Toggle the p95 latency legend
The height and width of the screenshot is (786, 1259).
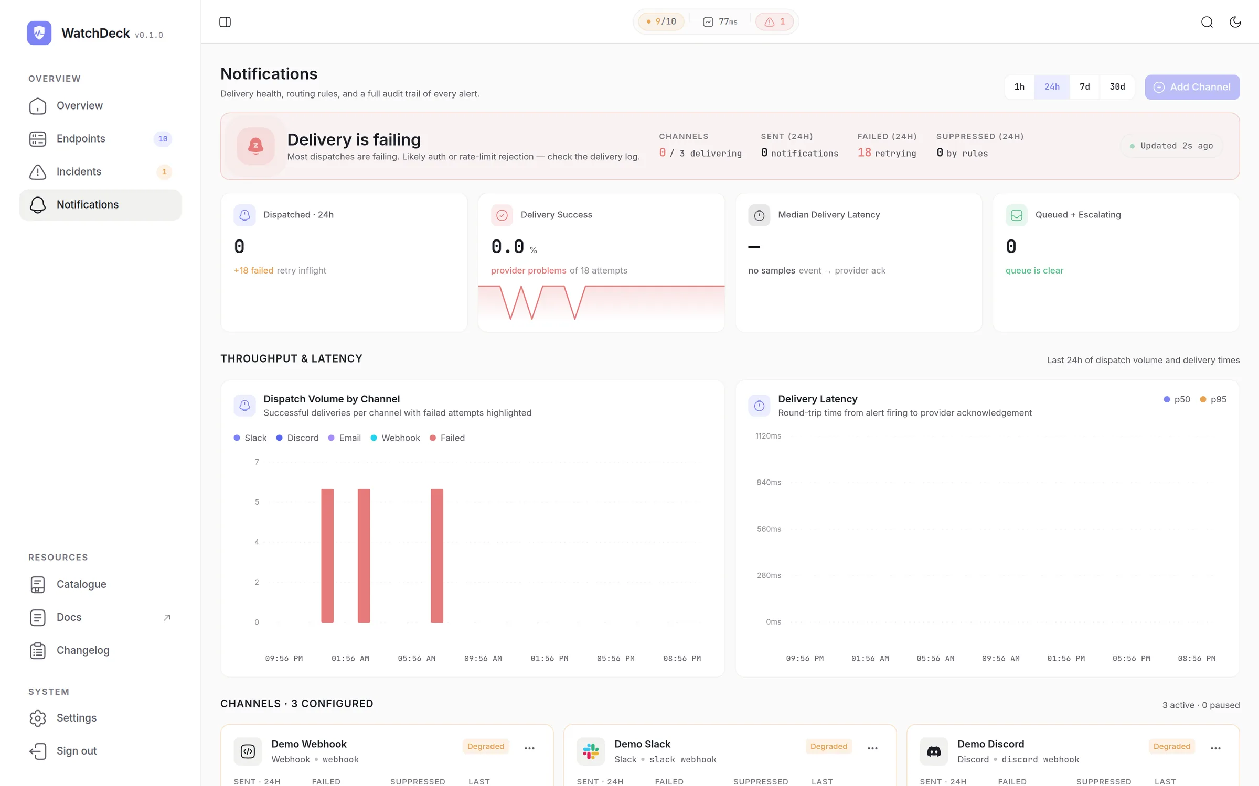(x=1213, y=399)
